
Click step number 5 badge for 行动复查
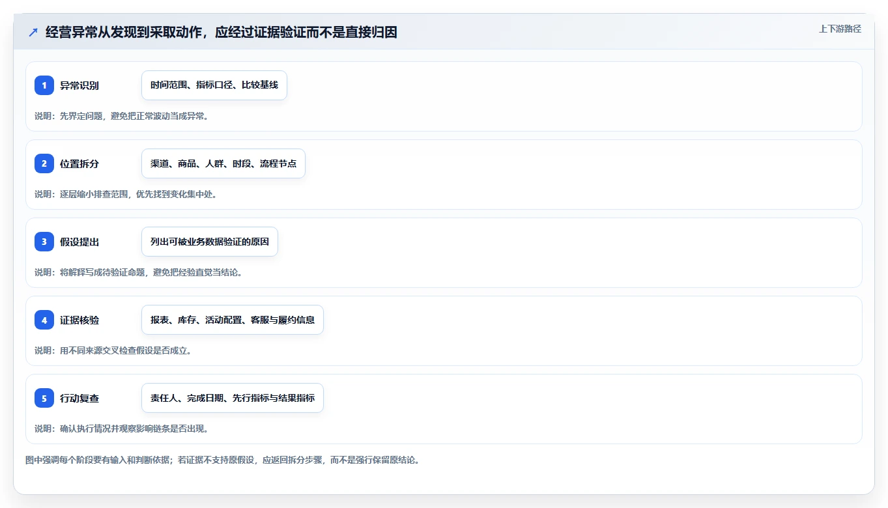[44, 398]
